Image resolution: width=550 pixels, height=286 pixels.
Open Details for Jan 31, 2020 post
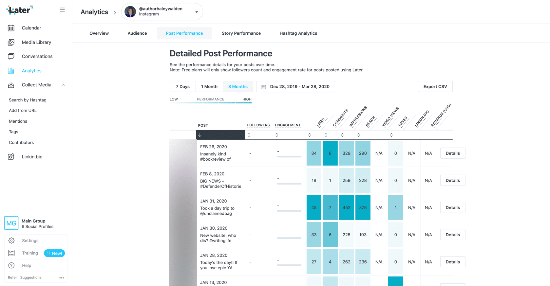click(x=453, y=207)
